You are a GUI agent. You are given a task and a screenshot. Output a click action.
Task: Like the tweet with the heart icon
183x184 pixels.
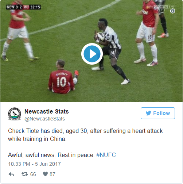click(45, 174)
